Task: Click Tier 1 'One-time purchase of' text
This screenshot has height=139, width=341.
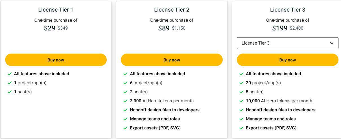Action: point(56,20)
